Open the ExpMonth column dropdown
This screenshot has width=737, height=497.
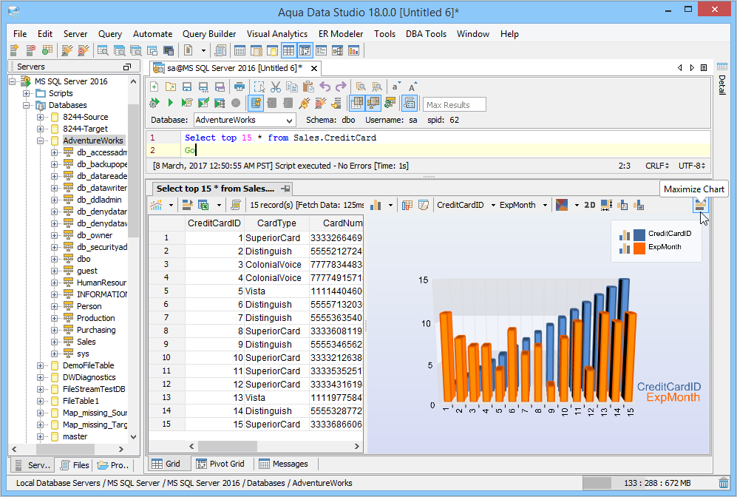[545, 205]
